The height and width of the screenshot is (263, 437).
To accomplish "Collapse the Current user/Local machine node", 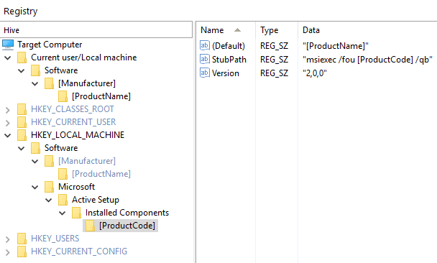I will click(x=8, y=58).
